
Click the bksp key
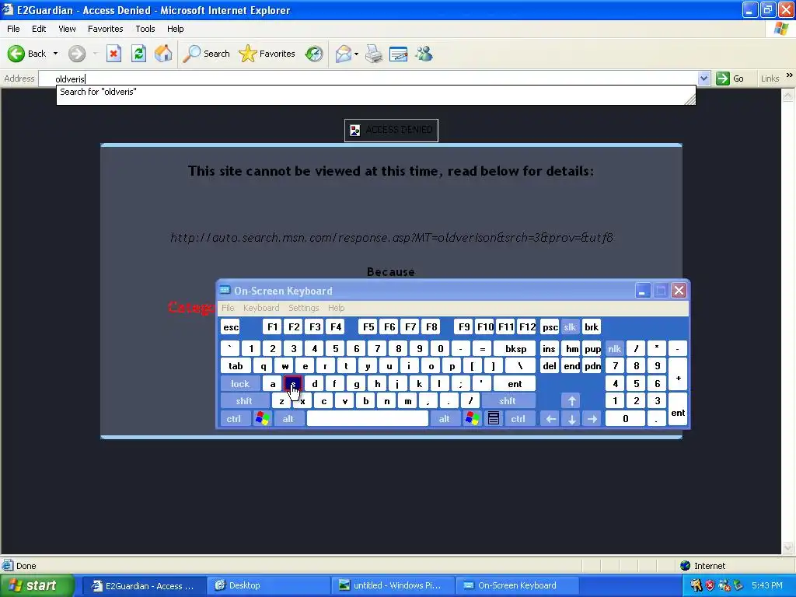[x=516, y=349]
